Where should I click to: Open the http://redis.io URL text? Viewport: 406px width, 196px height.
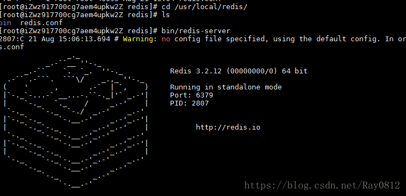[228, 127]
